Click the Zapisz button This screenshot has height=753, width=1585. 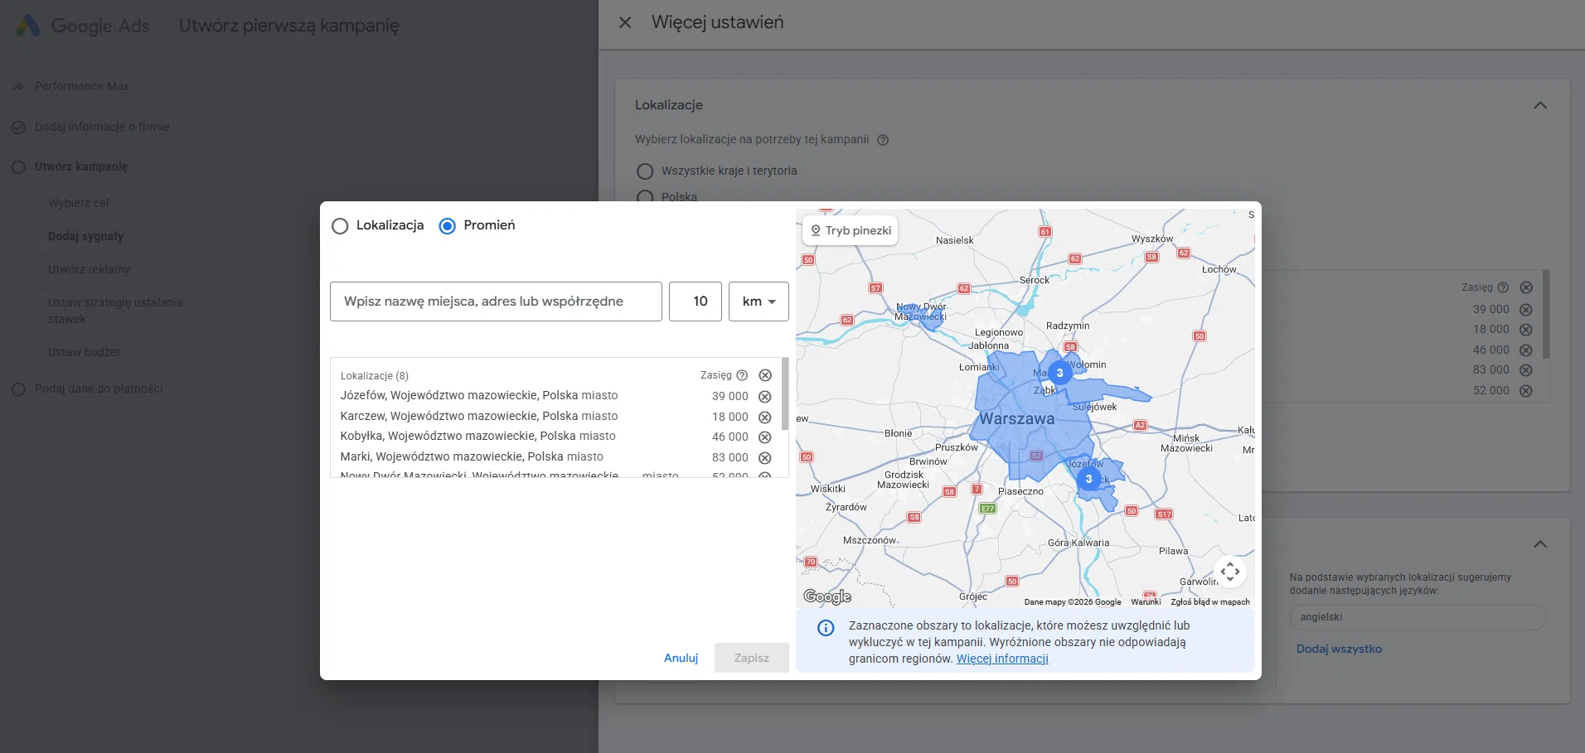[x=751, y=657]
